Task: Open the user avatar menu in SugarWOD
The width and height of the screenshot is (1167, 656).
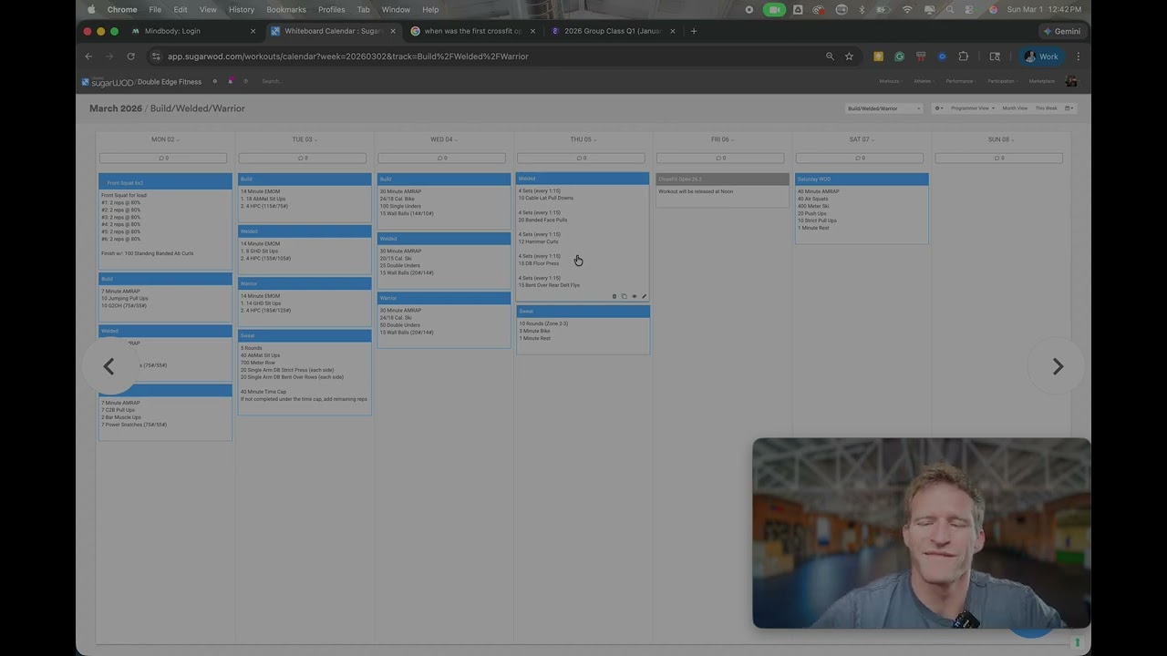Action: (x=1071, y=81)
